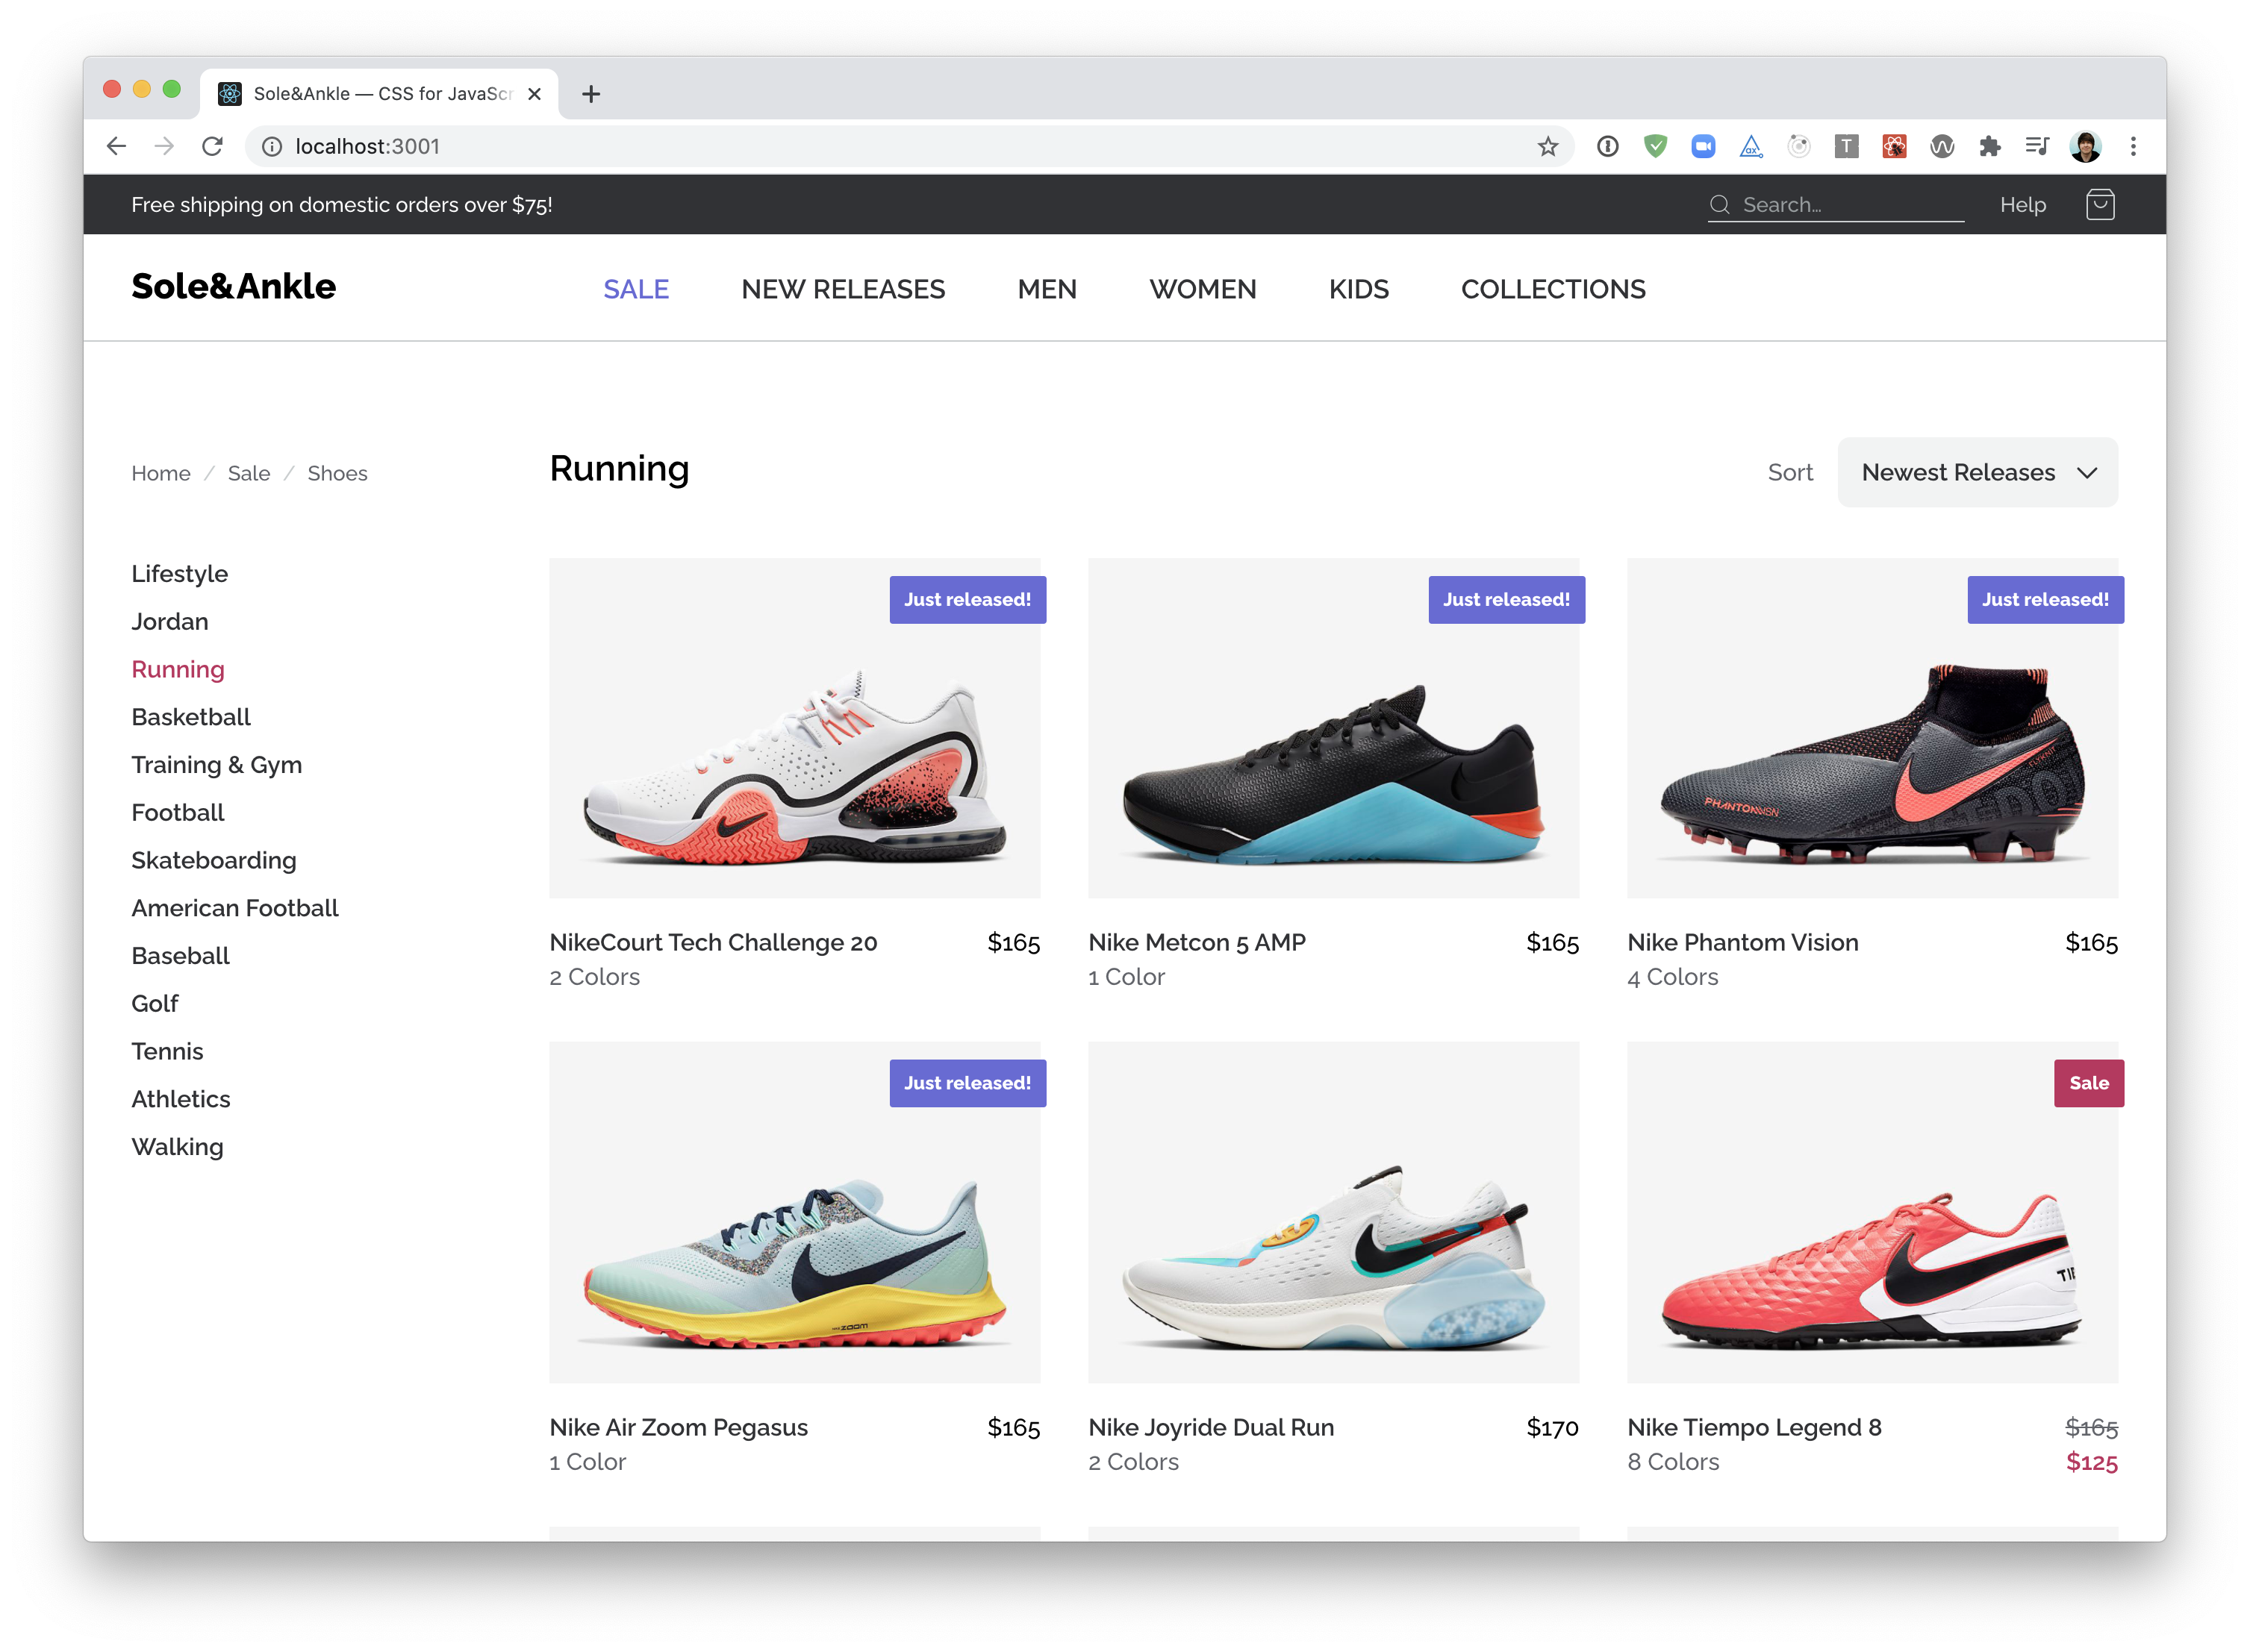Open a new browser tab
The image size is (2250, 1652).
591,94
